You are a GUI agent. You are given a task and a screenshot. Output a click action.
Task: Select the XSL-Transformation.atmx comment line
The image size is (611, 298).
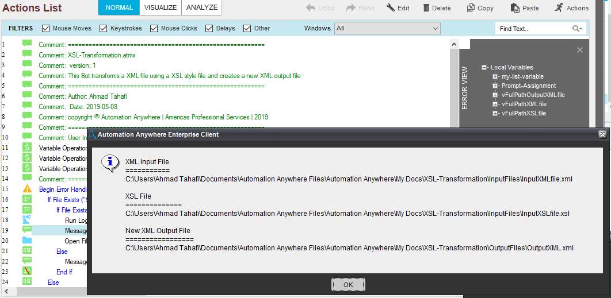pyautogui.click(x=87, y=55)
